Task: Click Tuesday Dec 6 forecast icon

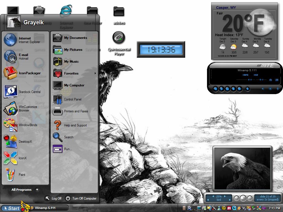Action: (x=267, y=46)
